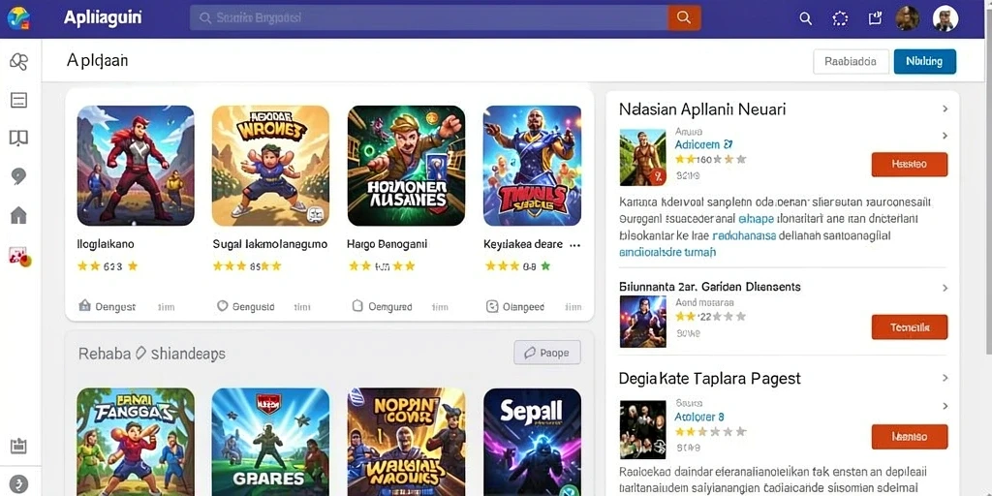
Task: Select the list panel icon in sidebar
Action: [x=19, y=100]
